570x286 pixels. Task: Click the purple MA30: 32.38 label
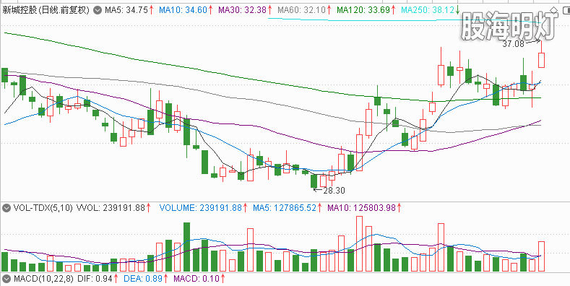246,10
